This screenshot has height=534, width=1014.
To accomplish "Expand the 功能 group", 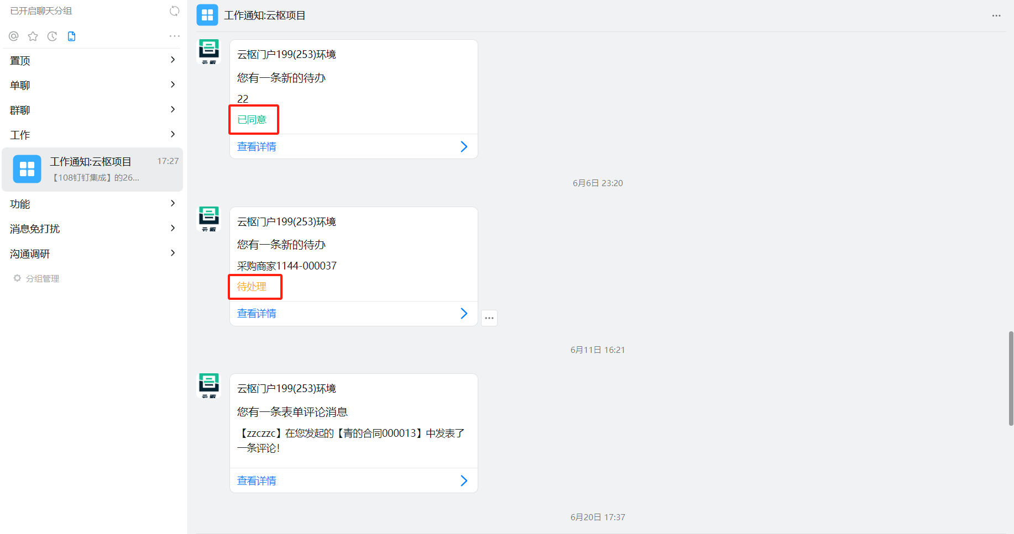I will [93, 204].
